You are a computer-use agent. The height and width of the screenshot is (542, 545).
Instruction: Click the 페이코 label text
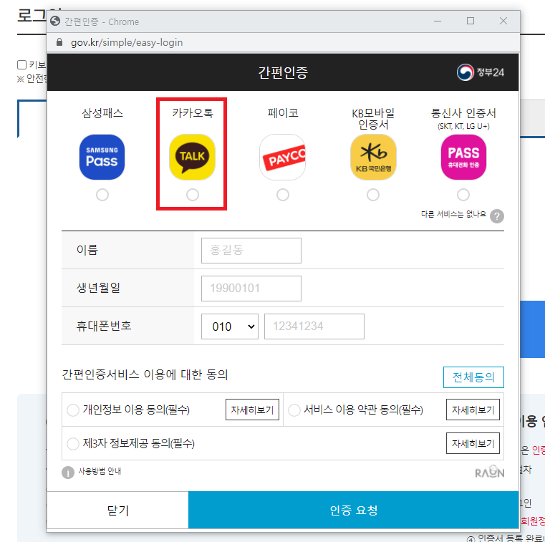[x=283, y=113]
